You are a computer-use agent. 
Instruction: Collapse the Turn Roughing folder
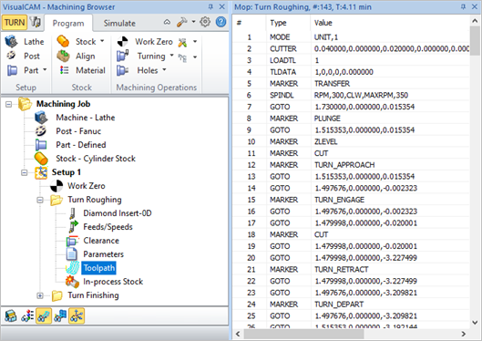coord(40,200)
